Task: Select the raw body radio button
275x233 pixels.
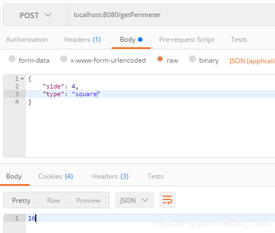Action: click(x=160, y=59)
